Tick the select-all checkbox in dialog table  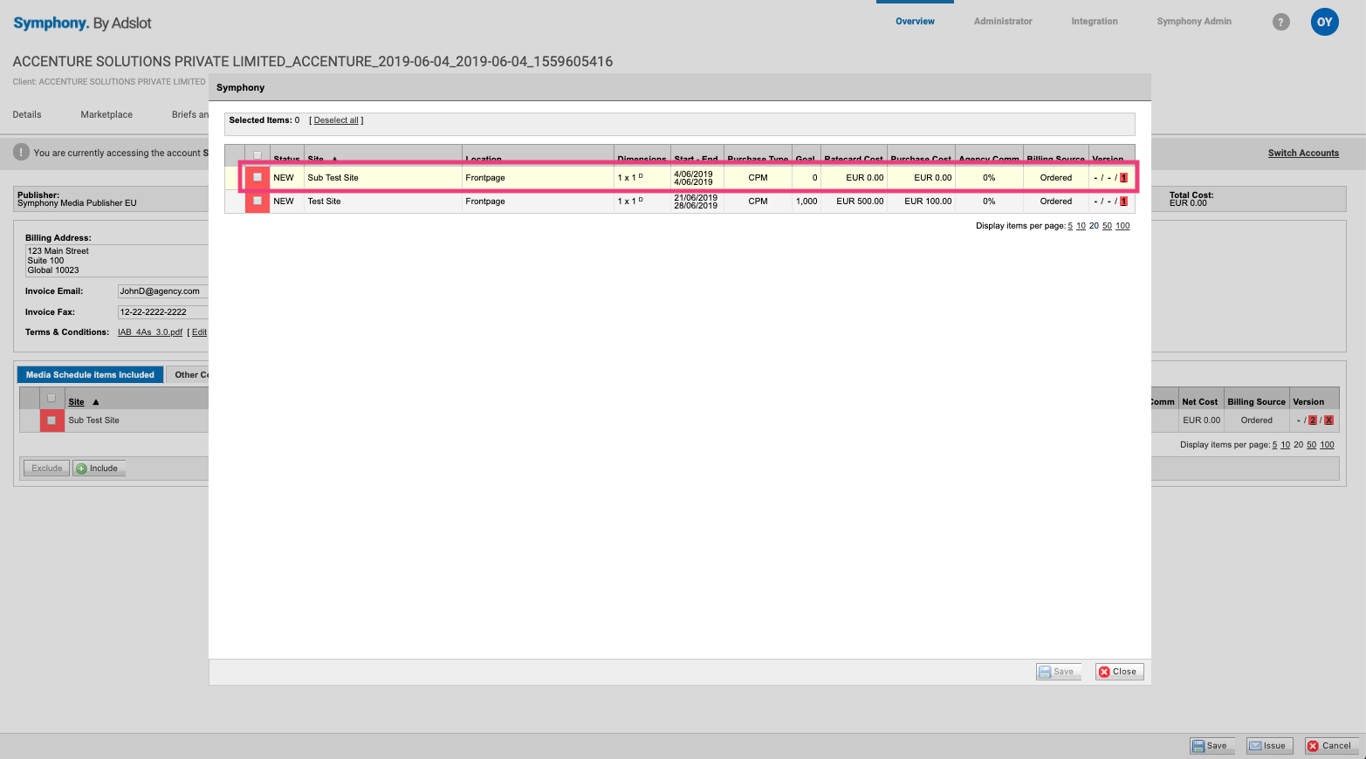click(x=257, y=156)
